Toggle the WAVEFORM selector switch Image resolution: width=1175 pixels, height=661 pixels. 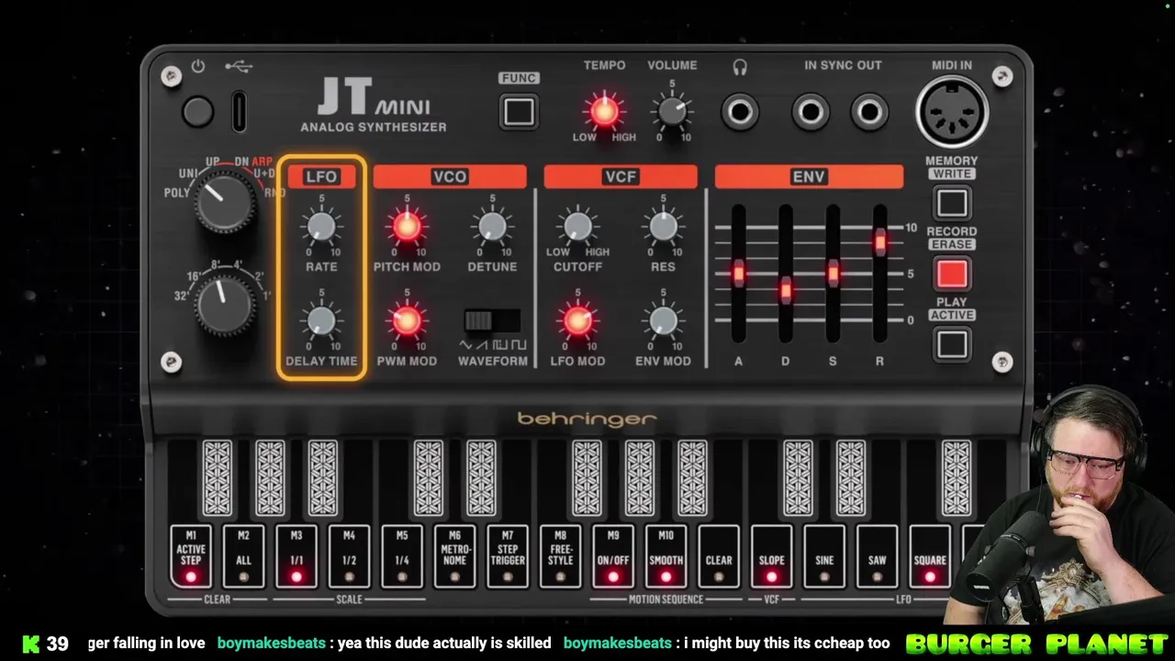click(492, 320)
